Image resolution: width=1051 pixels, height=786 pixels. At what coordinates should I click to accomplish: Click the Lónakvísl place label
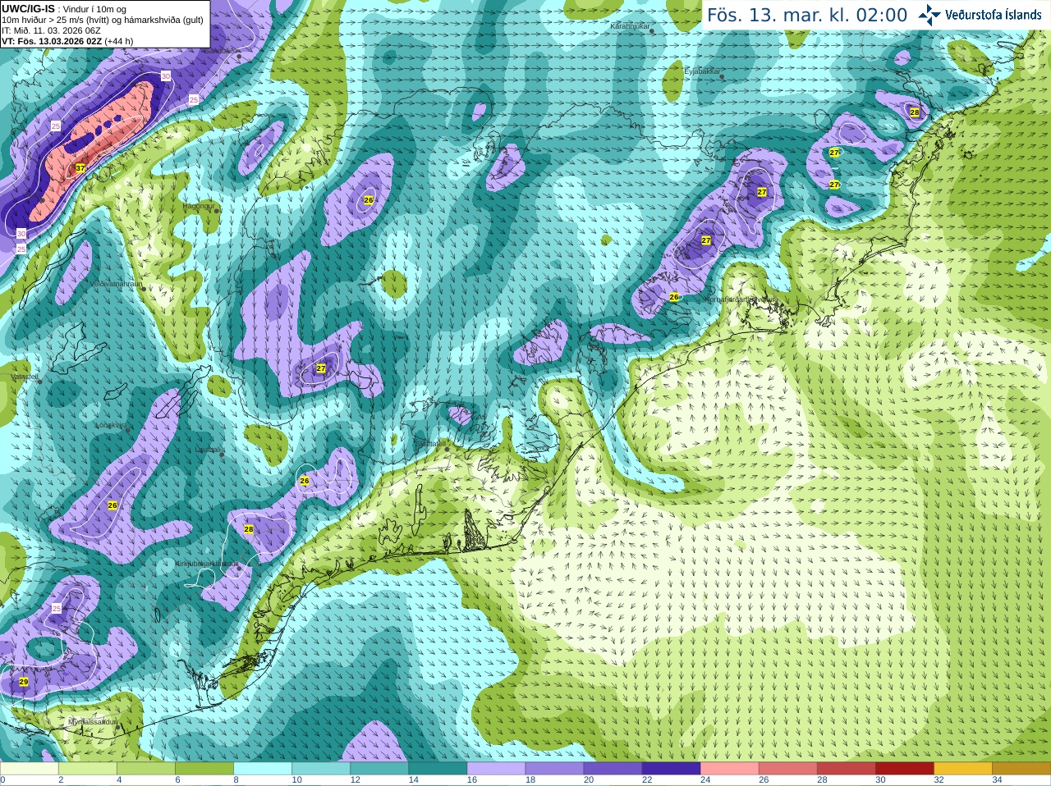point(110,425)
